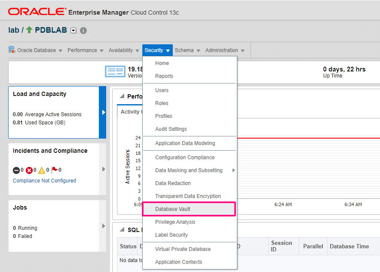The height and width of the screenshot is (272, 380).
Task: Click the PDBLAB target name
Action: pos(51,30)
